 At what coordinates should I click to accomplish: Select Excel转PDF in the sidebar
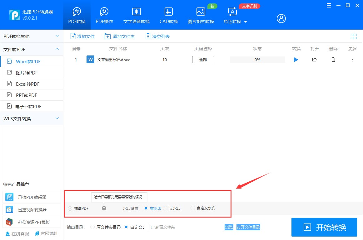click(x=32, y=84)
